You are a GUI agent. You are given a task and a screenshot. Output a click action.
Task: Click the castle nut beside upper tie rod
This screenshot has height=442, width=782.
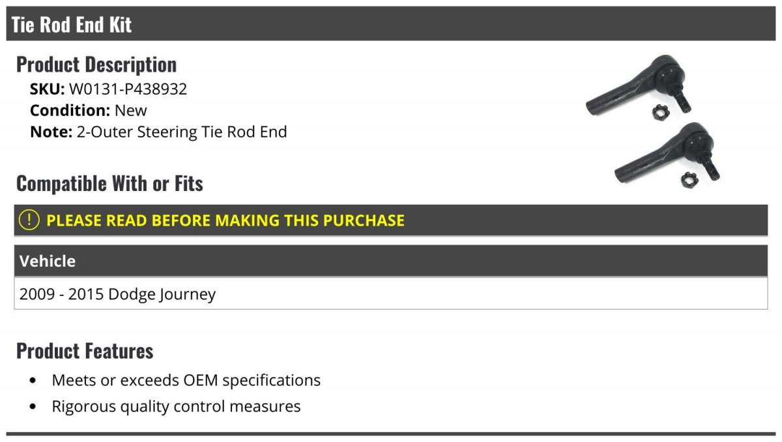point(661,112)
